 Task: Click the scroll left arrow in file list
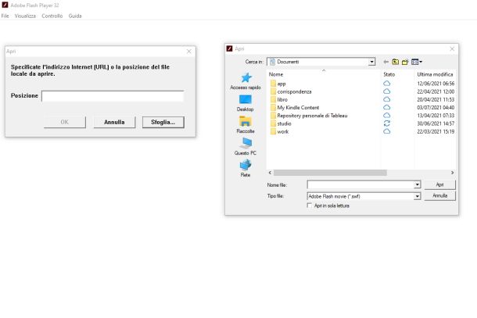270,173
